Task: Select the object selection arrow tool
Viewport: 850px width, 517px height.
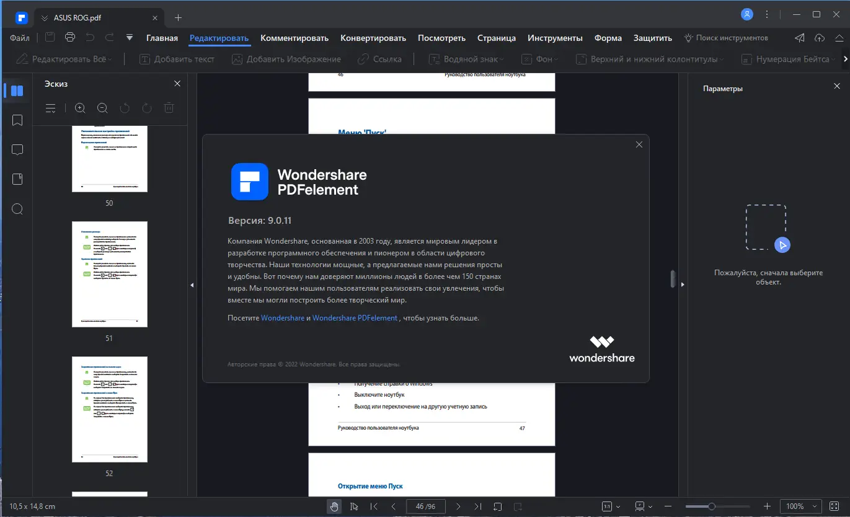Action: pos(354,506)
